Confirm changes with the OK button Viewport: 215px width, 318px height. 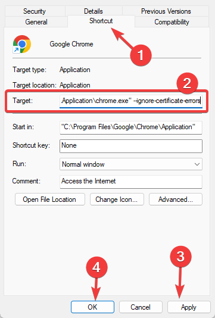(92, 307)
